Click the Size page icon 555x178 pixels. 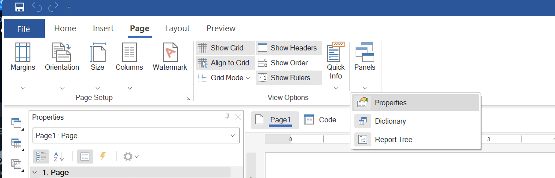click(x=98, y=52)
